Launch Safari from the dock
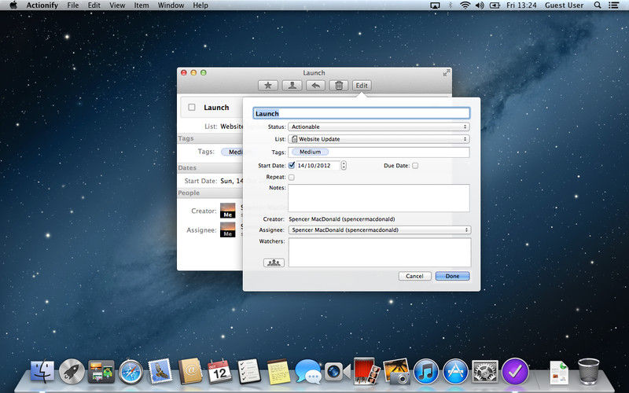 pos(131,371)
